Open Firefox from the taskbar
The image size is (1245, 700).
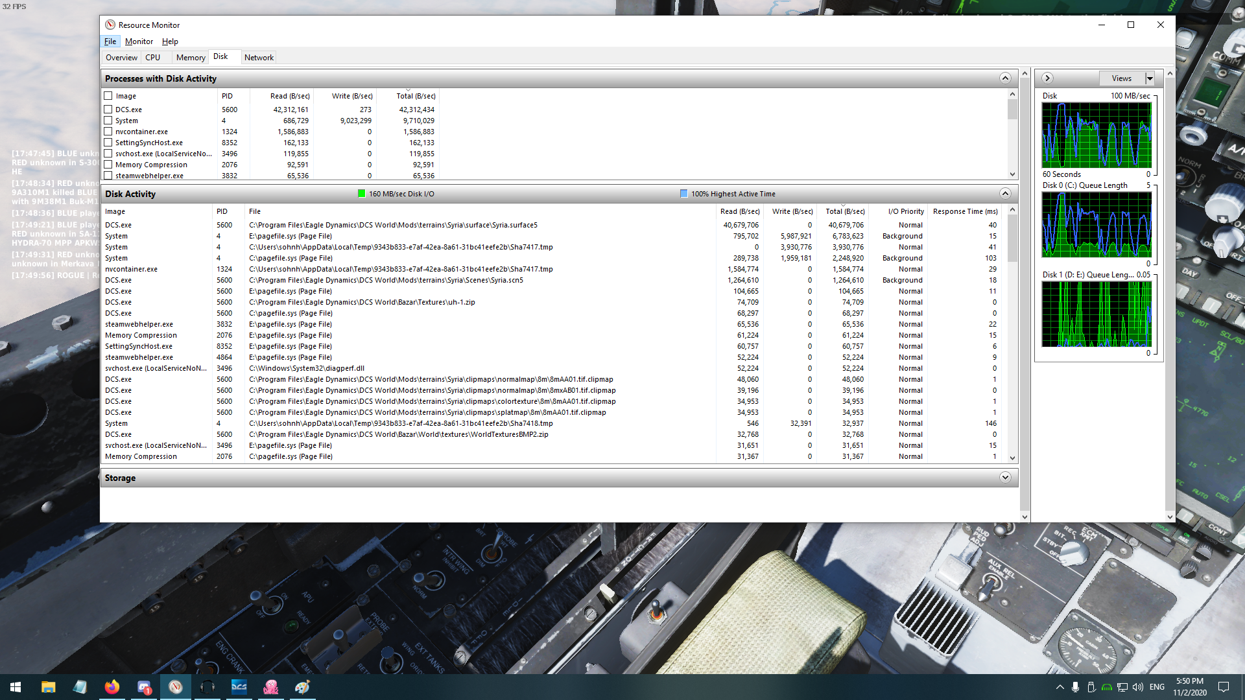[x=112, y=687]
